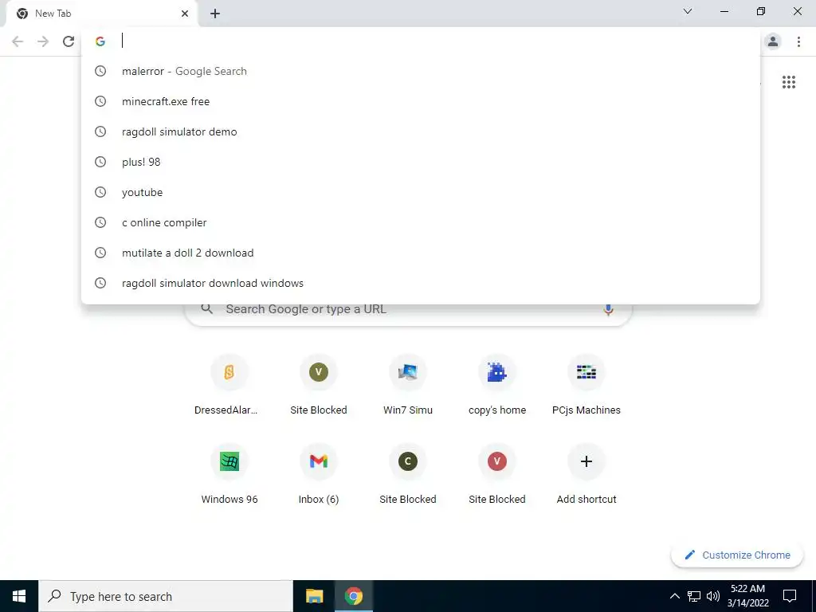
Task: Close the New Tab tab
Action: point(185,14)
